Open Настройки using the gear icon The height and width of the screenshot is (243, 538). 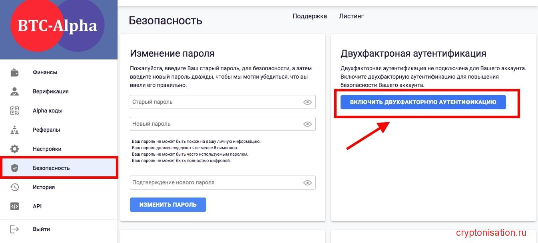point(15,149)
